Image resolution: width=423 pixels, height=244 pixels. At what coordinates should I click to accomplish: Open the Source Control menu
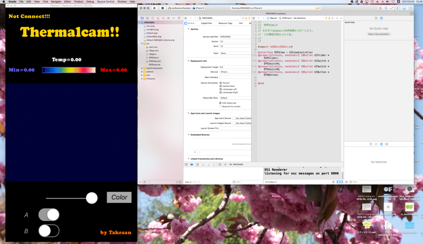[105, 2]
